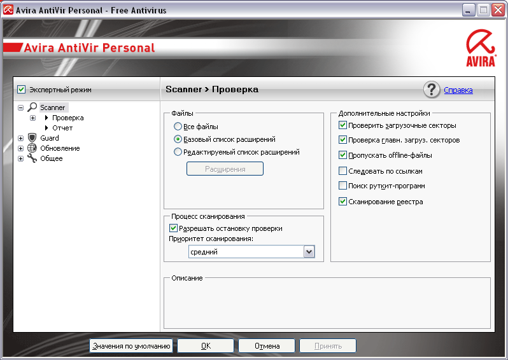Image resolution: width=508 pixels, height=360 pixels.
Task: Expand the Обновление tree node
Action: (x=21, y=149)
